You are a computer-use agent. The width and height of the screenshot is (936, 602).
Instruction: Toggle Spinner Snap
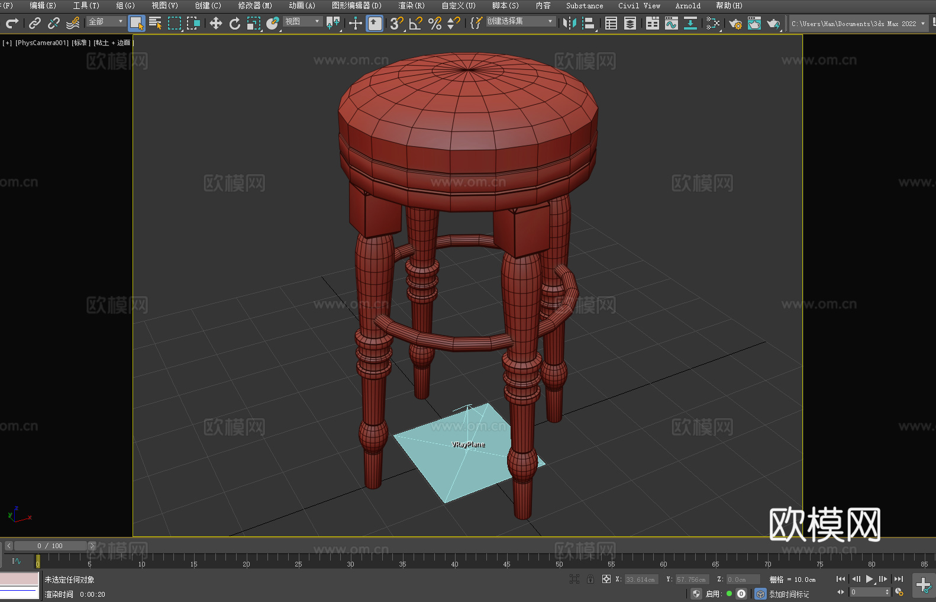click(454, 23)
